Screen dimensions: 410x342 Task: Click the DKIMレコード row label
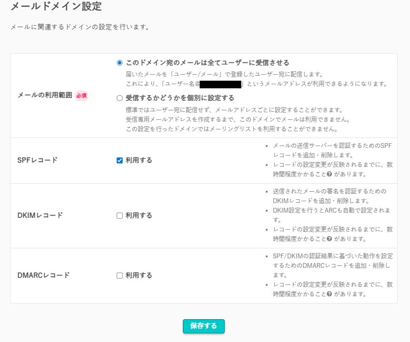(x=40, y=215)
